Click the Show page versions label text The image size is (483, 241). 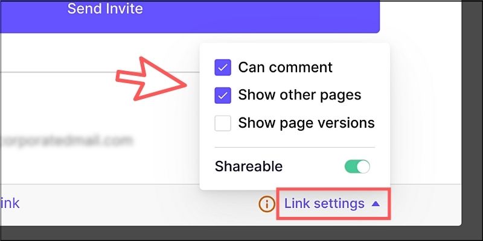[306, 123]
